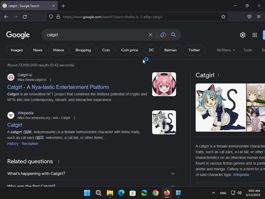Switch to Videos results

point(58,50)
